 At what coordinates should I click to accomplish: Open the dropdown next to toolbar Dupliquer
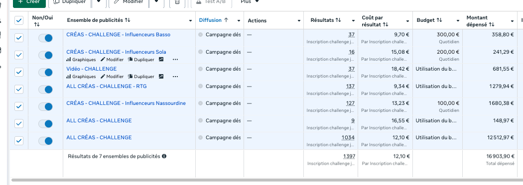[x=99, y=2]
